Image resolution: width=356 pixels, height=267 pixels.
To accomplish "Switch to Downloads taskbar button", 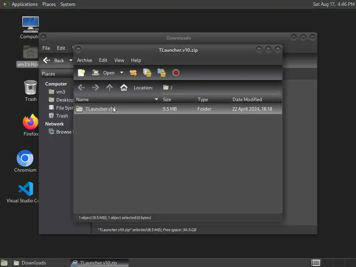I will click(40, 263).
